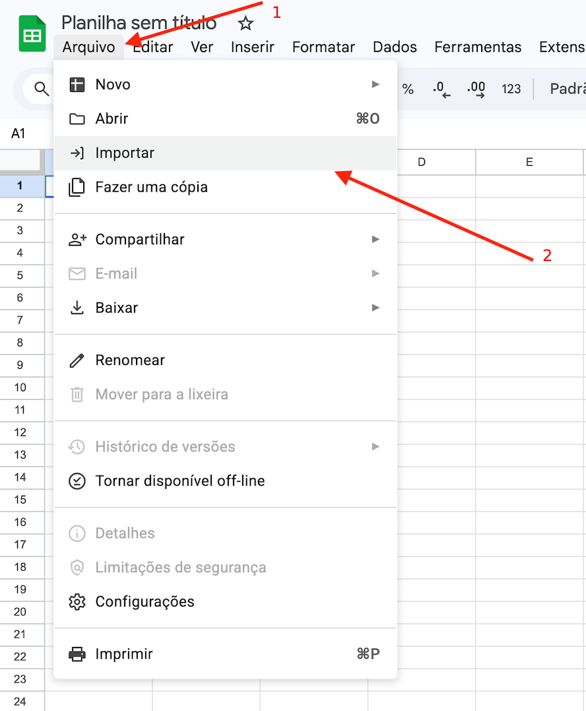Click Renomear to rename the spreadsheet
586x711 pixels.
[130, 360]
